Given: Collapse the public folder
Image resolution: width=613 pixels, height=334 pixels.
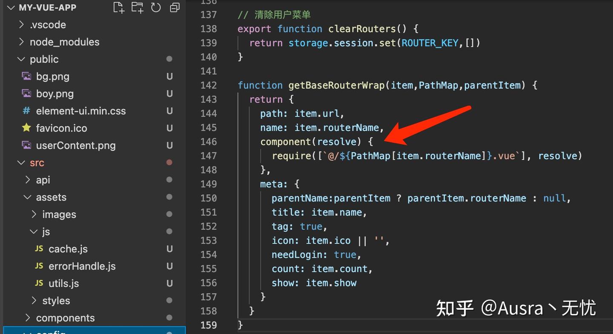Looking at the screenshot, I should click(44, 59).
